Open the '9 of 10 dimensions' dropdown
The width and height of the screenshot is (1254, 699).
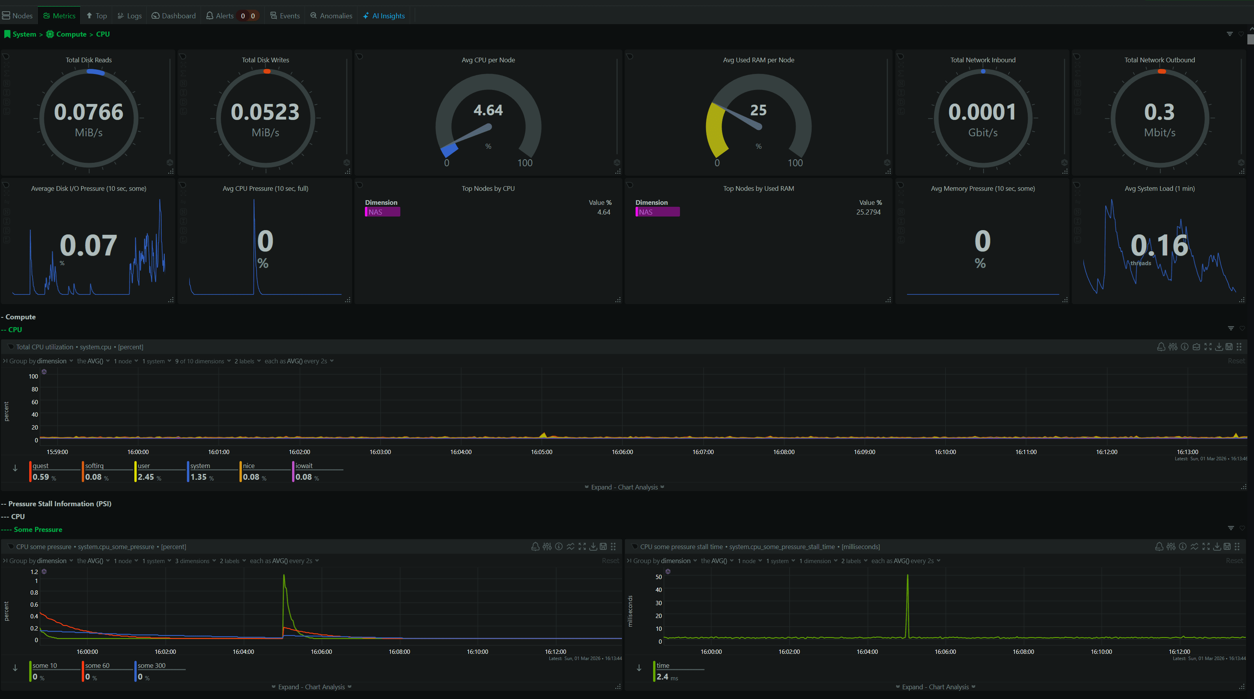pyautogui.click(x=203, y=361)
